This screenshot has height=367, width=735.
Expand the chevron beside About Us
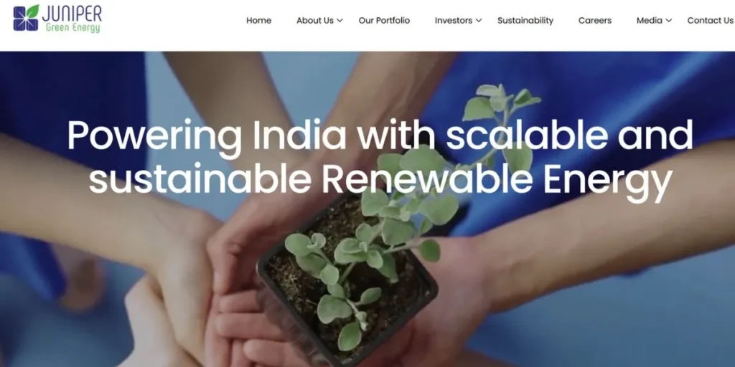(340, 21)
